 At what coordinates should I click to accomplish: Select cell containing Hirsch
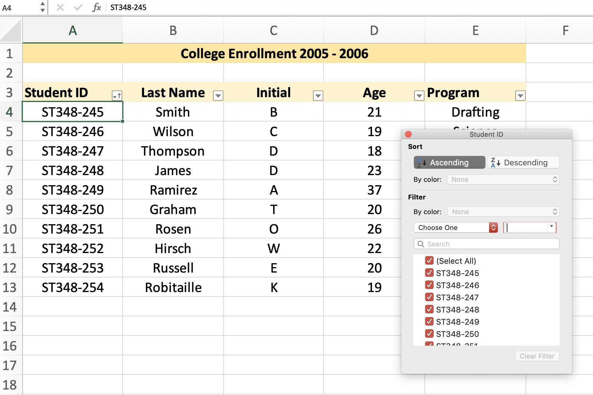tap(173, 248)
